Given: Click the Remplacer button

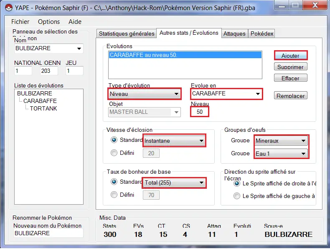Looking at the screenshot, I should pyautogui.click(x=290, y=96).
